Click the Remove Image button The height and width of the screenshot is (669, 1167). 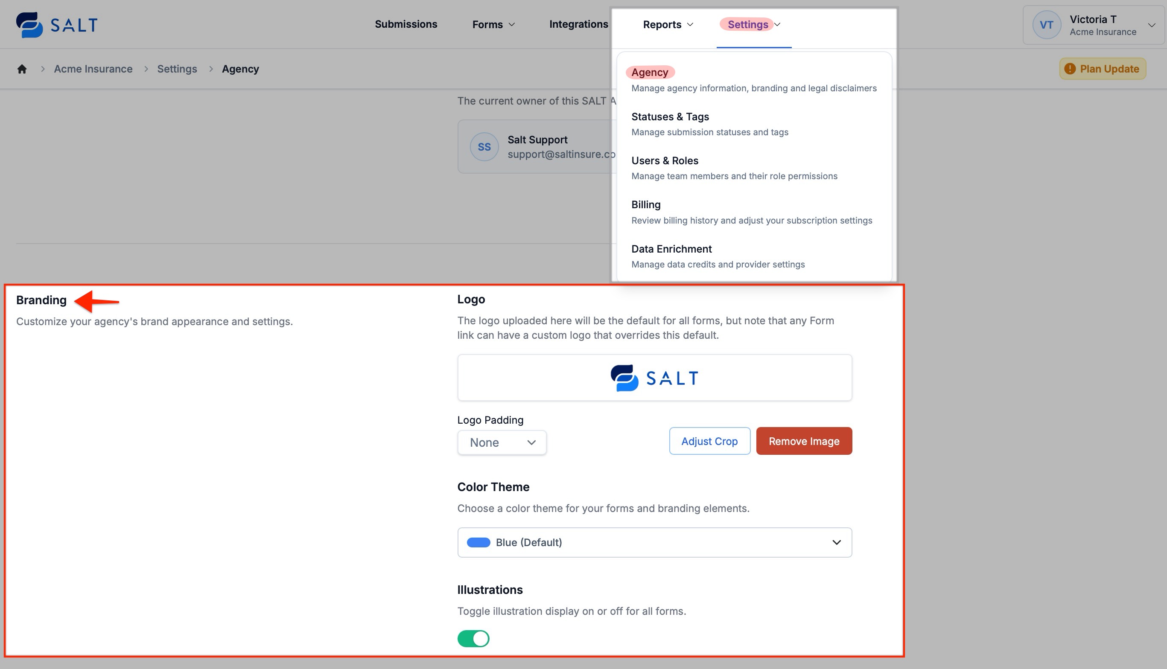click(803, 441)
